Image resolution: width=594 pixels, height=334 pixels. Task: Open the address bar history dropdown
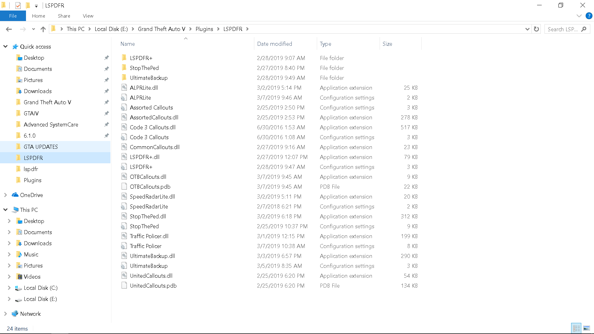pyautogui.click(x=527, y=29)
